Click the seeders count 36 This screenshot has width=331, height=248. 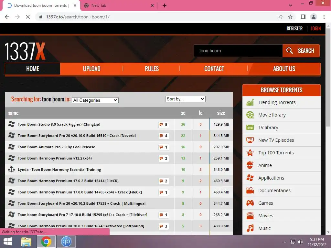(x=183, y=124)
